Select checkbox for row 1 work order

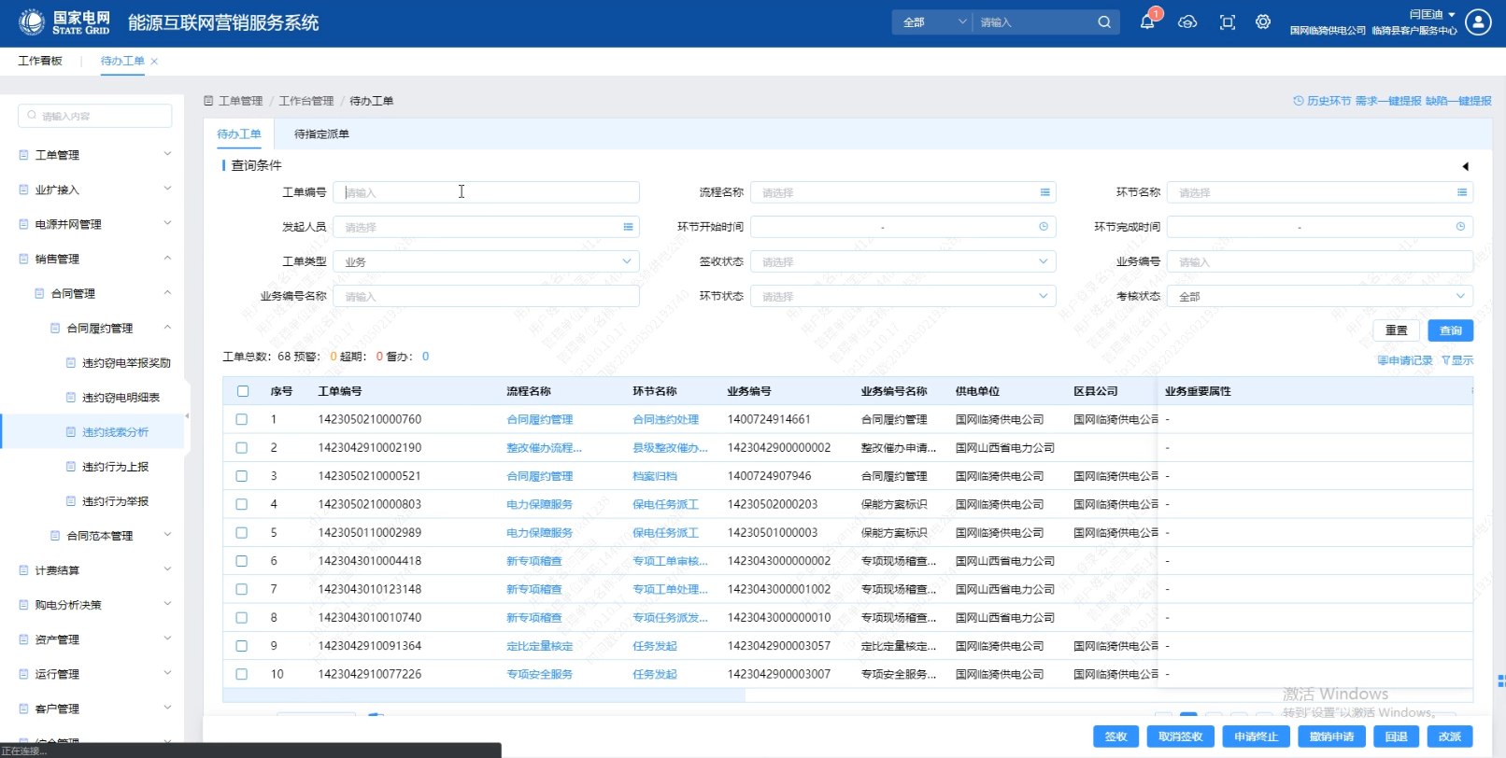pyautogui.click(x=242, y=420)
